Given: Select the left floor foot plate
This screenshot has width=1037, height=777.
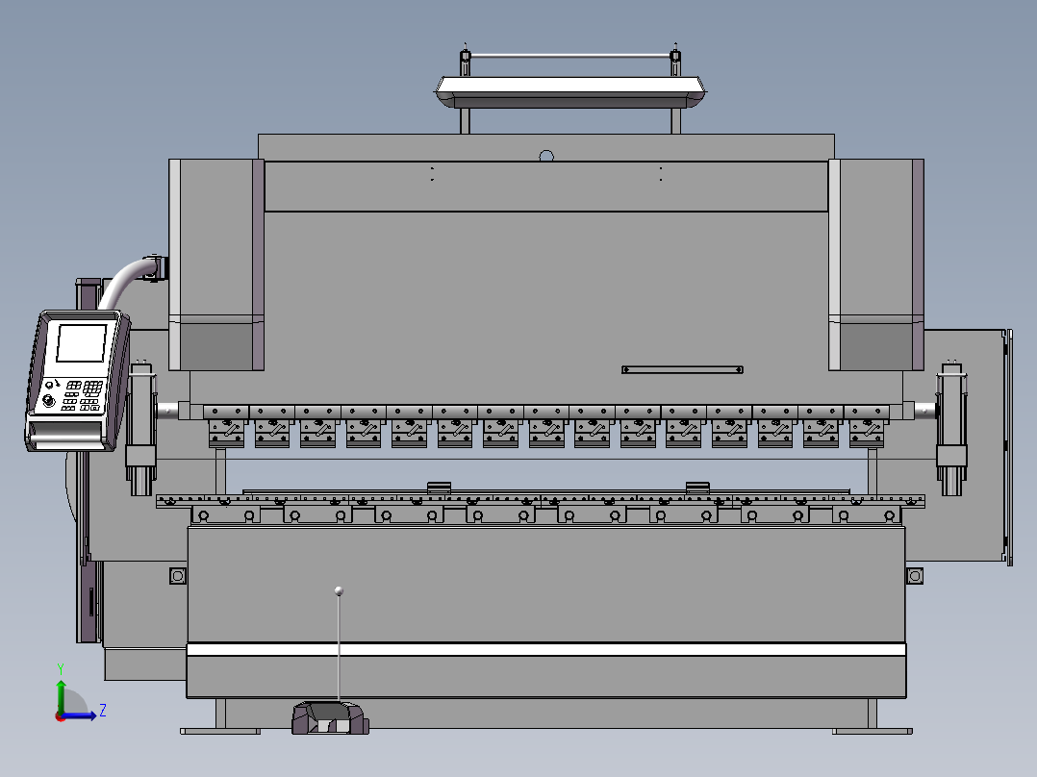Looking at the screenshot, I should coord(220,732).
